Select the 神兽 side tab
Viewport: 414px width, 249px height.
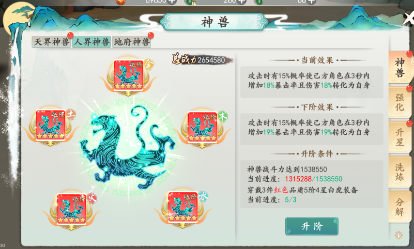pyautogui.click(x=400, y=67)
